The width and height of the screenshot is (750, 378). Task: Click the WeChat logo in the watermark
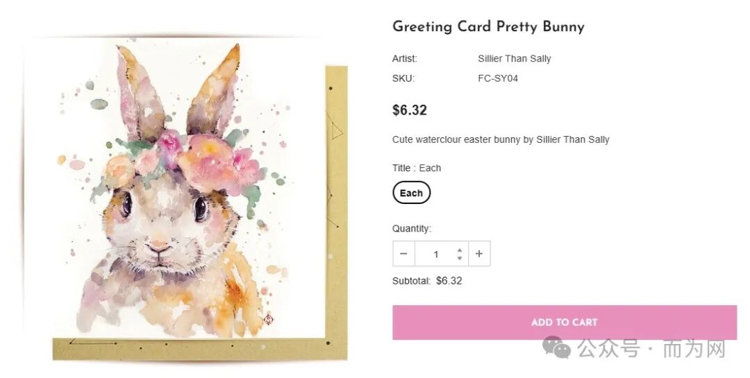pyautogui.click(x=556, y=347)
